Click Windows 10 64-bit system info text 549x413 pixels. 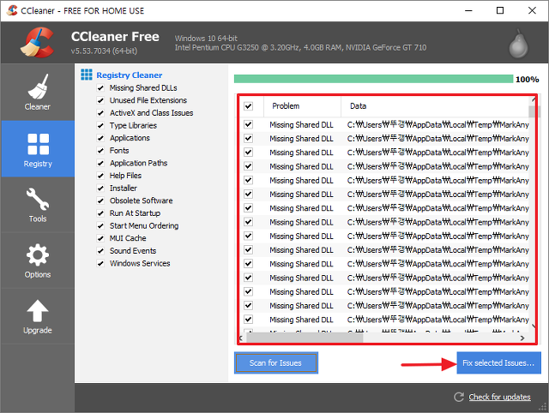pos(206,38)
